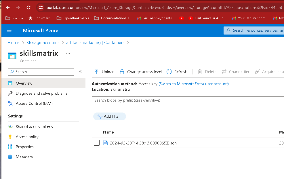Click the Properties bars icon
The height and width of the screenshot is (179, 284).
(x=10, y=147)
